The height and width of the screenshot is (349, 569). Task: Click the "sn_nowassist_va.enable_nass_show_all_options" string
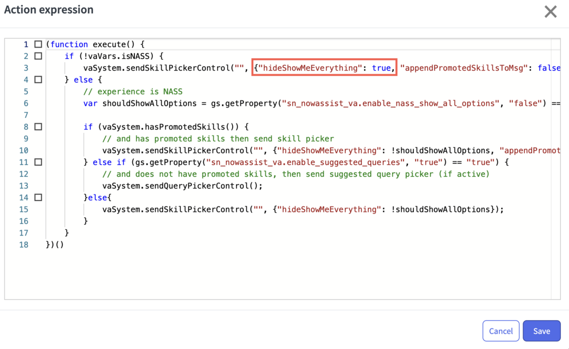(x=391, y=103)
